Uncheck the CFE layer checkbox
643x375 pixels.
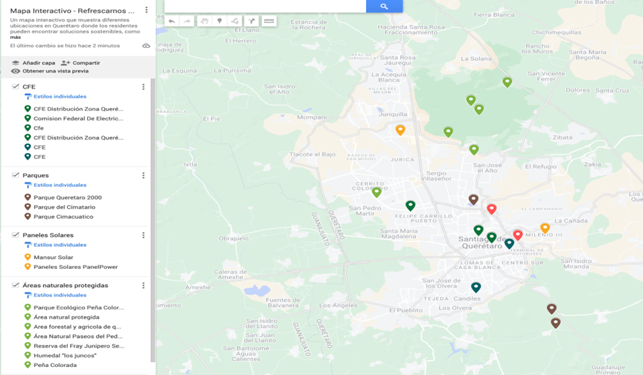(x=15, y=87)
